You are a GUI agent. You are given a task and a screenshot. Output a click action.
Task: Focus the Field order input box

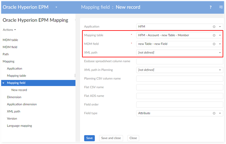[179, 105]
